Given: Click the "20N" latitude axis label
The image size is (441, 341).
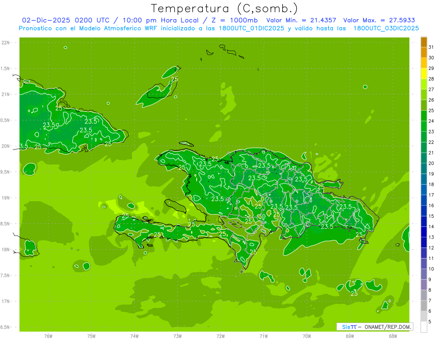Looking at the screenshot, I should click(x=6, y=146).
